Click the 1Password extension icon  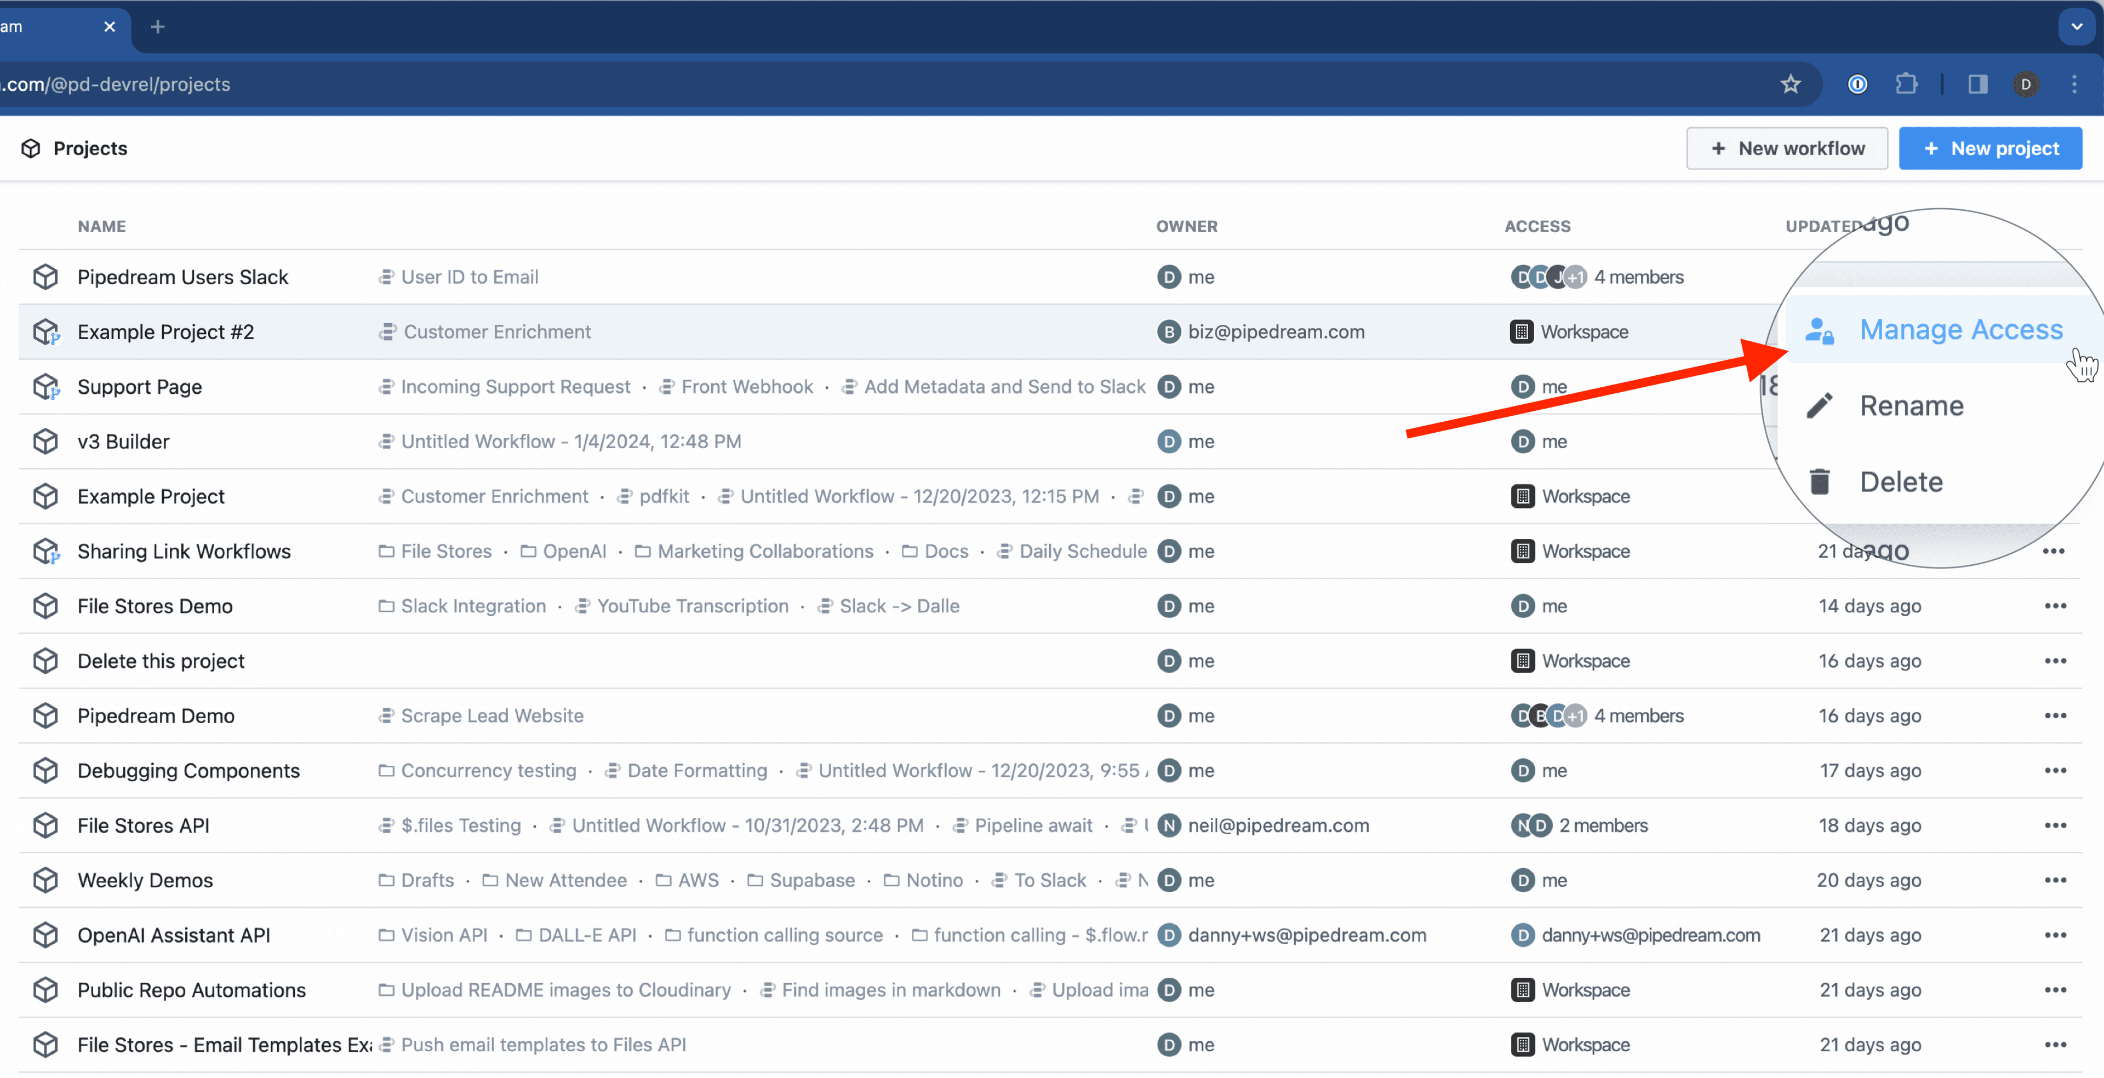1857,84
